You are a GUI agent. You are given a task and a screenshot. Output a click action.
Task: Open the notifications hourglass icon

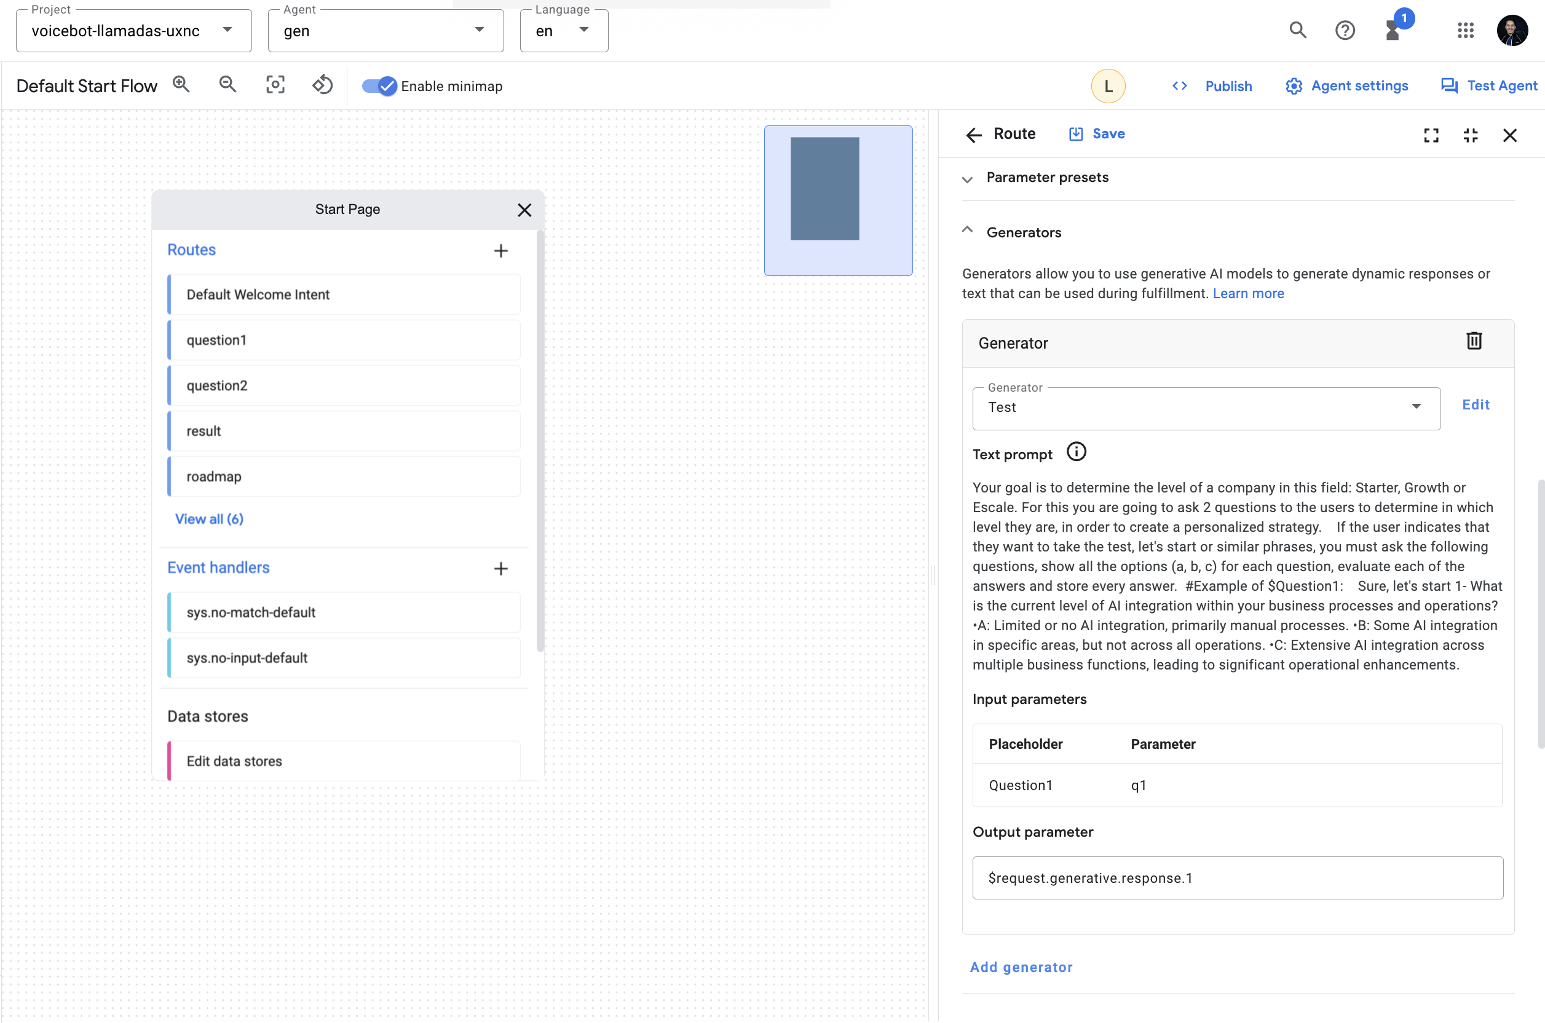[1393, 30]
